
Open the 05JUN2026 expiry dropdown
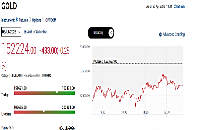click(x=11, y=32)
